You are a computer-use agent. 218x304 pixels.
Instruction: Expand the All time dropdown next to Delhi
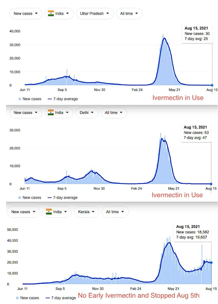(114, 113)
